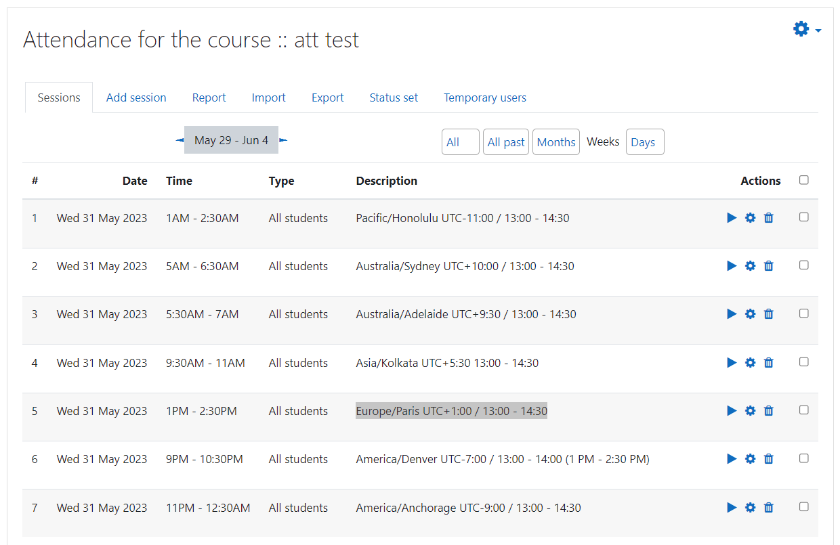Switch to the Add session tab
The height and width of the screenshot is (545, 840).
coord(135,97)
